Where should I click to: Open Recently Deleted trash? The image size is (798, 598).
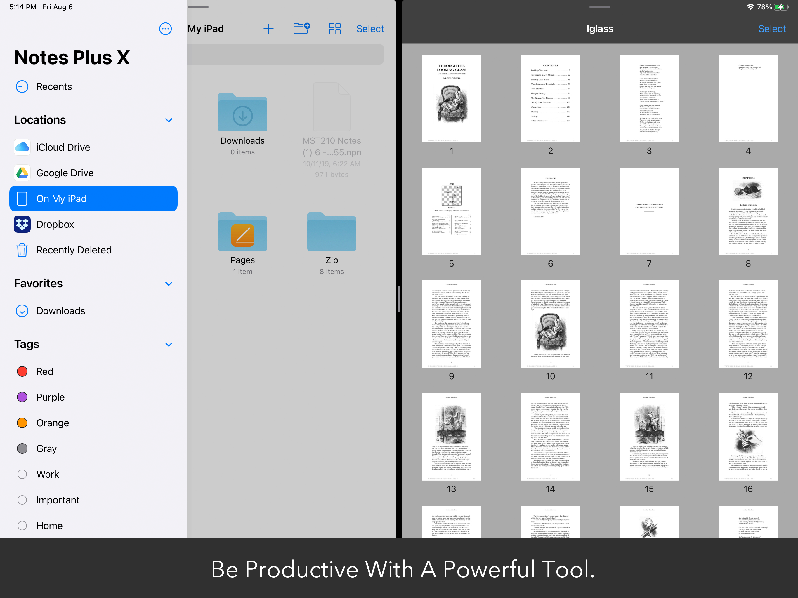(x=74, y=250)
